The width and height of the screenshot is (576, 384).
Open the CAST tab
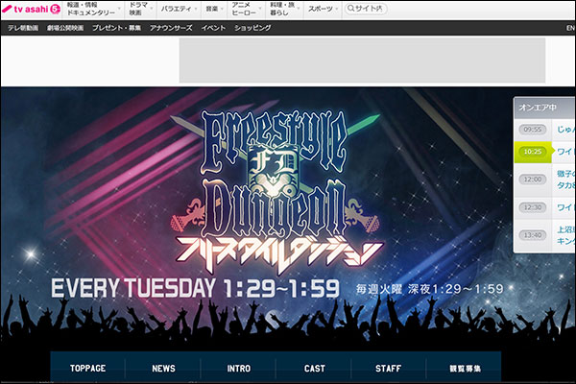[314, 369]
